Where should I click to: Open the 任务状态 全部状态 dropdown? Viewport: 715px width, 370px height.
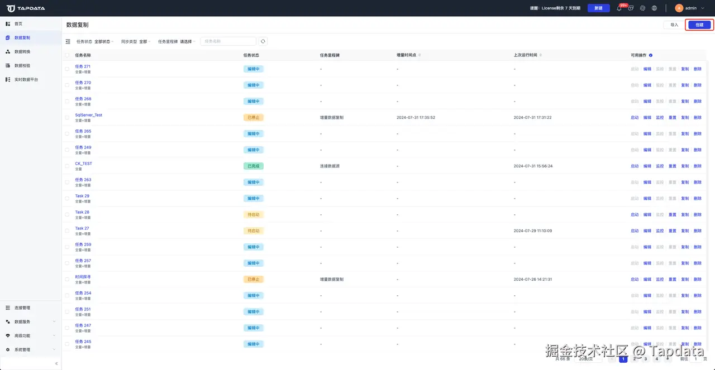(x=104, y=41)
